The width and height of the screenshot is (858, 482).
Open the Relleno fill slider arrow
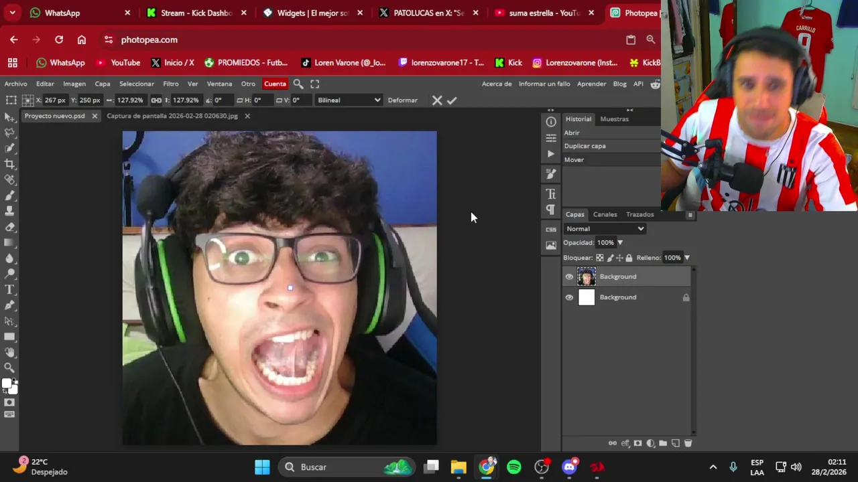(686, 258)
